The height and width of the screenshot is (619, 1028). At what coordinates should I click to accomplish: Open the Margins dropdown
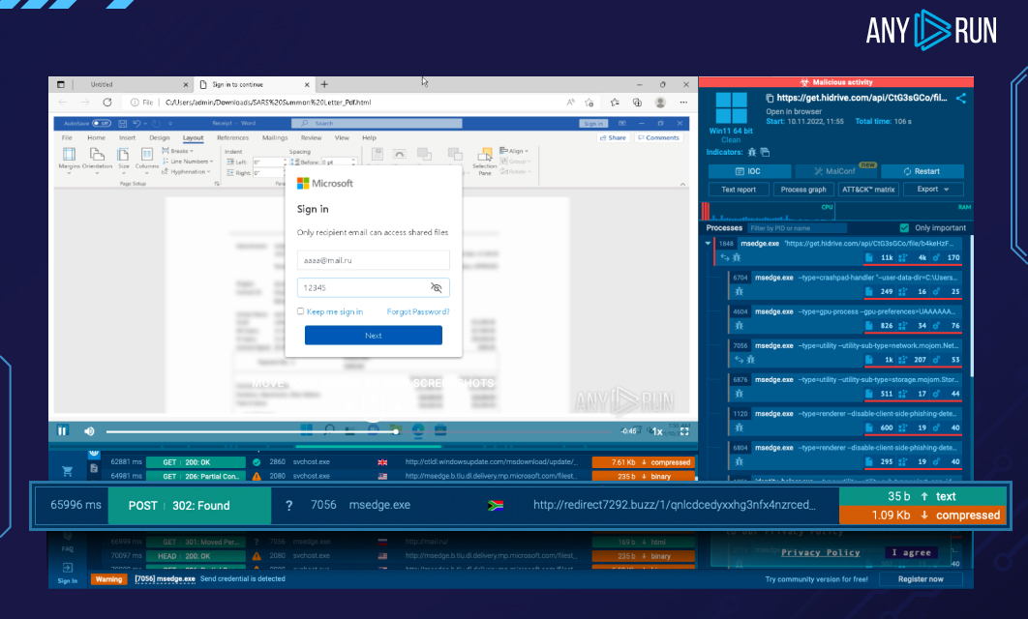pos(69,160)
